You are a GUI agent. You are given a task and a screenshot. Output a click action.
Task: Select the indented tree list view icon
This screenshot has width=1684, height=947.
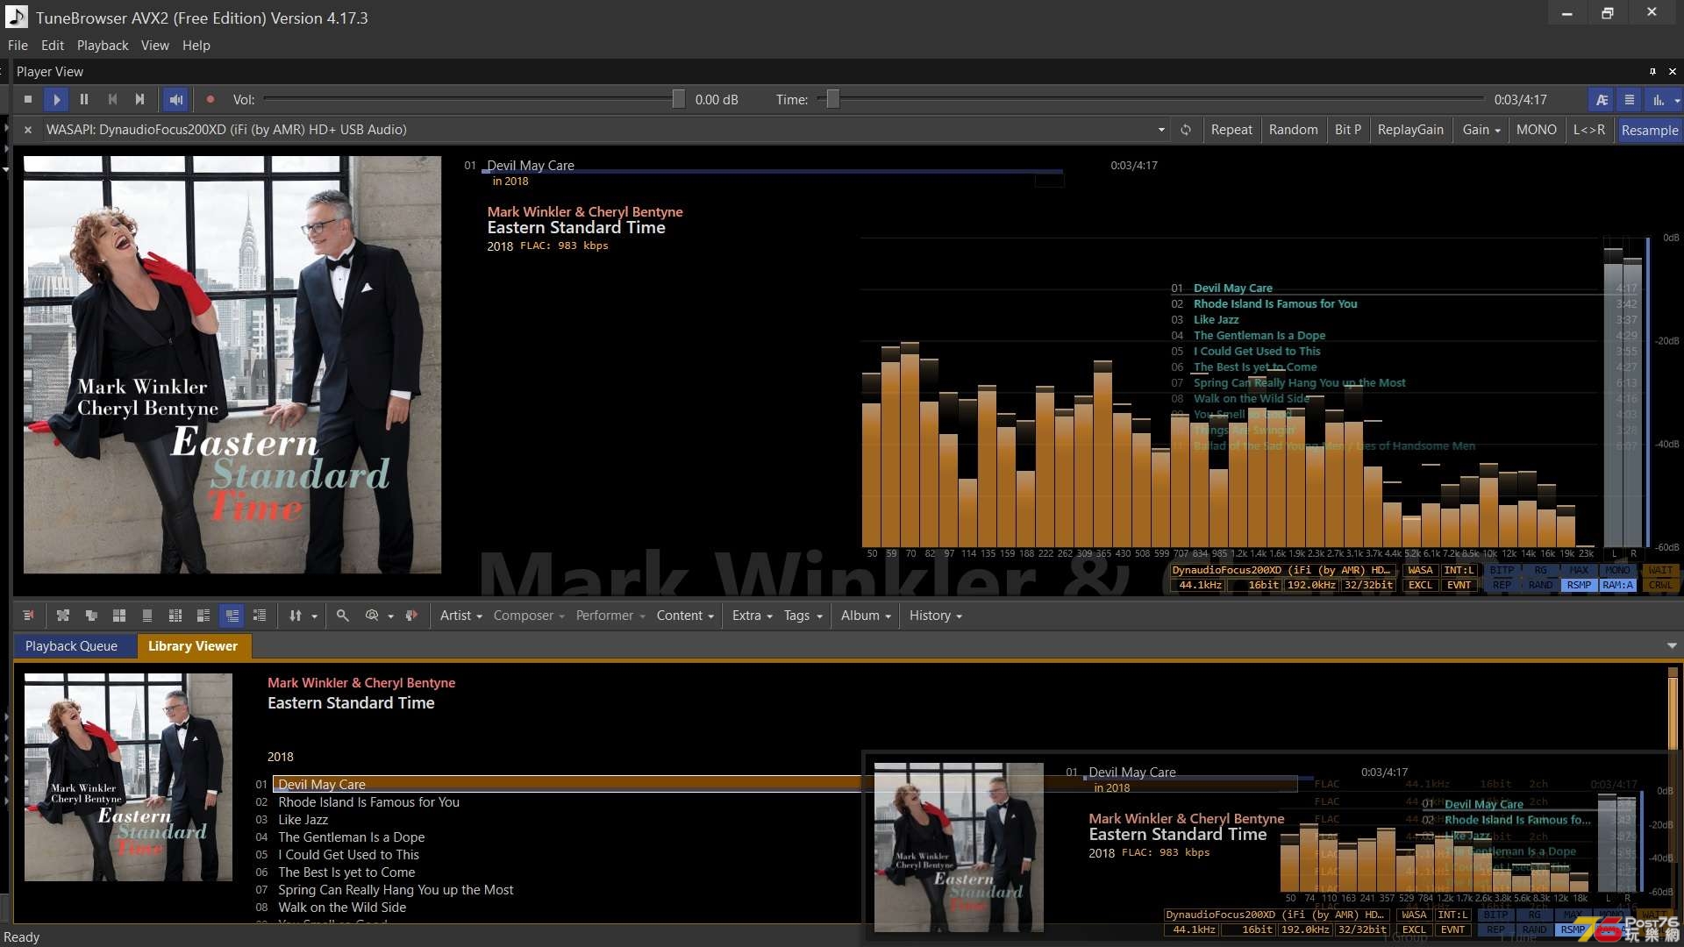(x=260, y=616)
